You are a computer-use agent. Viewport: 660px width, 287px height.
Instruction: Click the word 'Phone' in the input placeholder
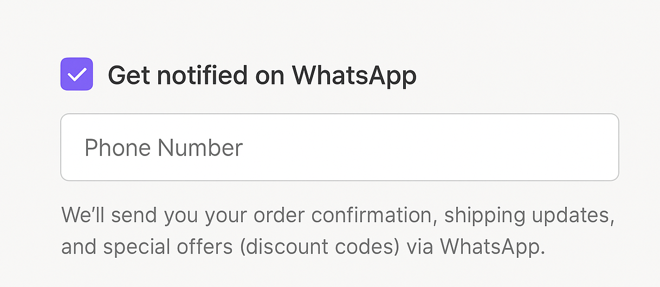(118, 148)
